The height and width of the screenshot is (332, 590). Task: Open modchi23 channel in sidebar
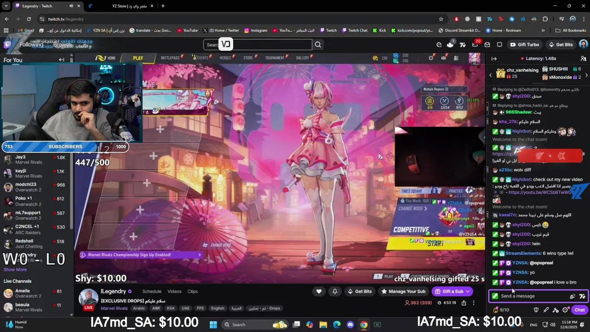pos(36,187)
